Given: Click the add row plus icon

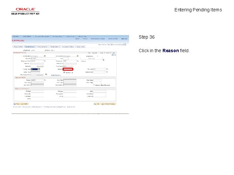Looking at the screenshot, I should click(x=112, y=55).
